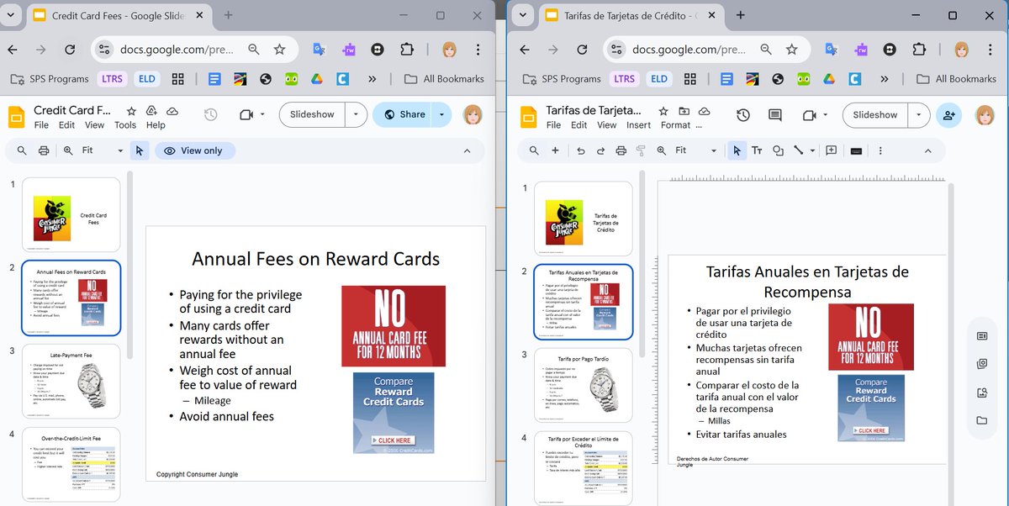Select the shape tool in the Tarifas toolbar

click(x=778, y=150)
